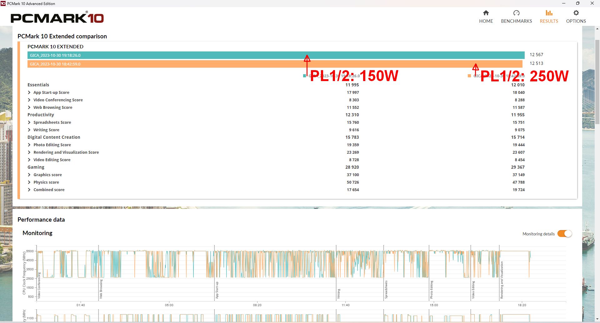
Task: Open the Results bar chart icon
Action: coord(549,13)
